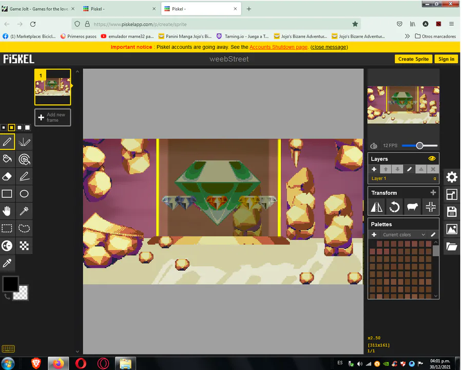462x370 pixels.
Task: Open the Resize panel
Action: 452,194
